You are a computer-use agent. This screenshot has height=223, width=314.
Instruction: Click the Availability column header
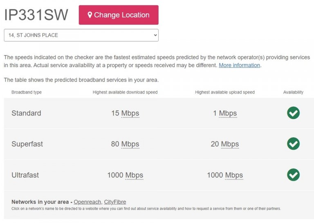[293, 92]
